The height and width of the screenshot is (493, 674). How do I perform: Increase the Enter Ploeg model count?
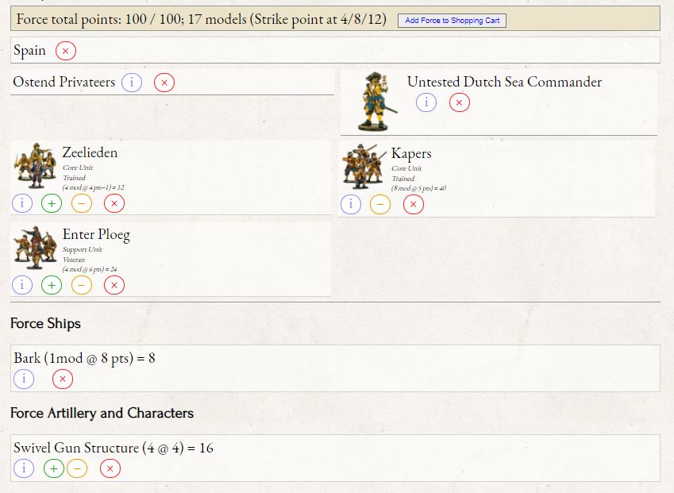pyautogui.click(x=52, y=284)
